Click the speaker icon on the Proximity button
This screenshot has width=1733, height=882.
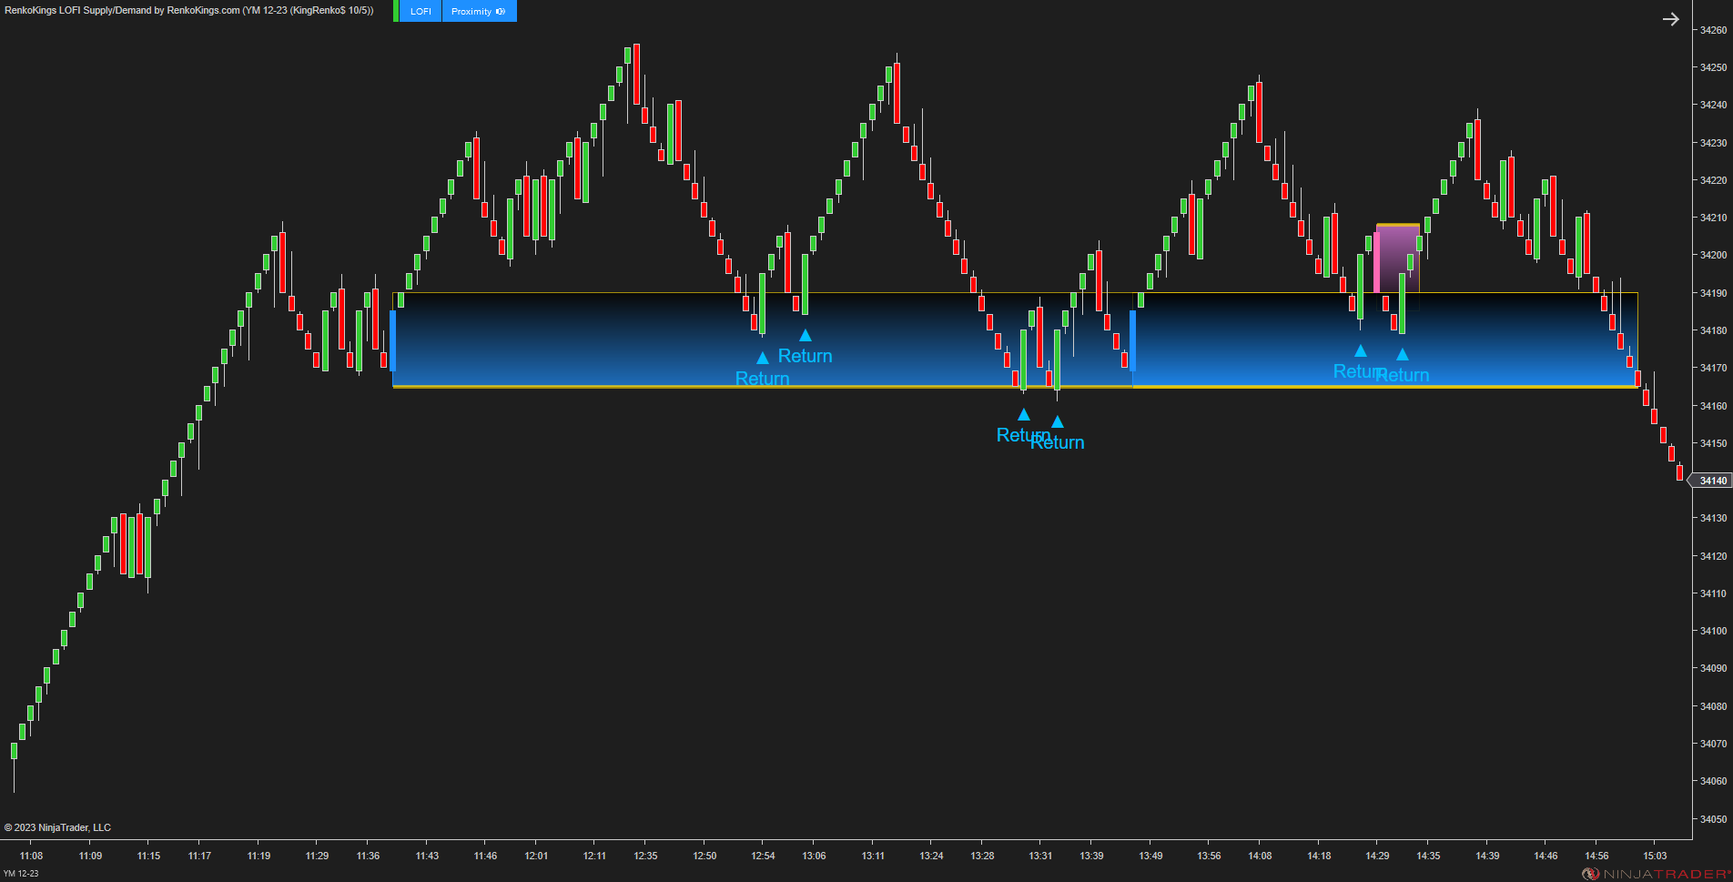pos(502,11)
